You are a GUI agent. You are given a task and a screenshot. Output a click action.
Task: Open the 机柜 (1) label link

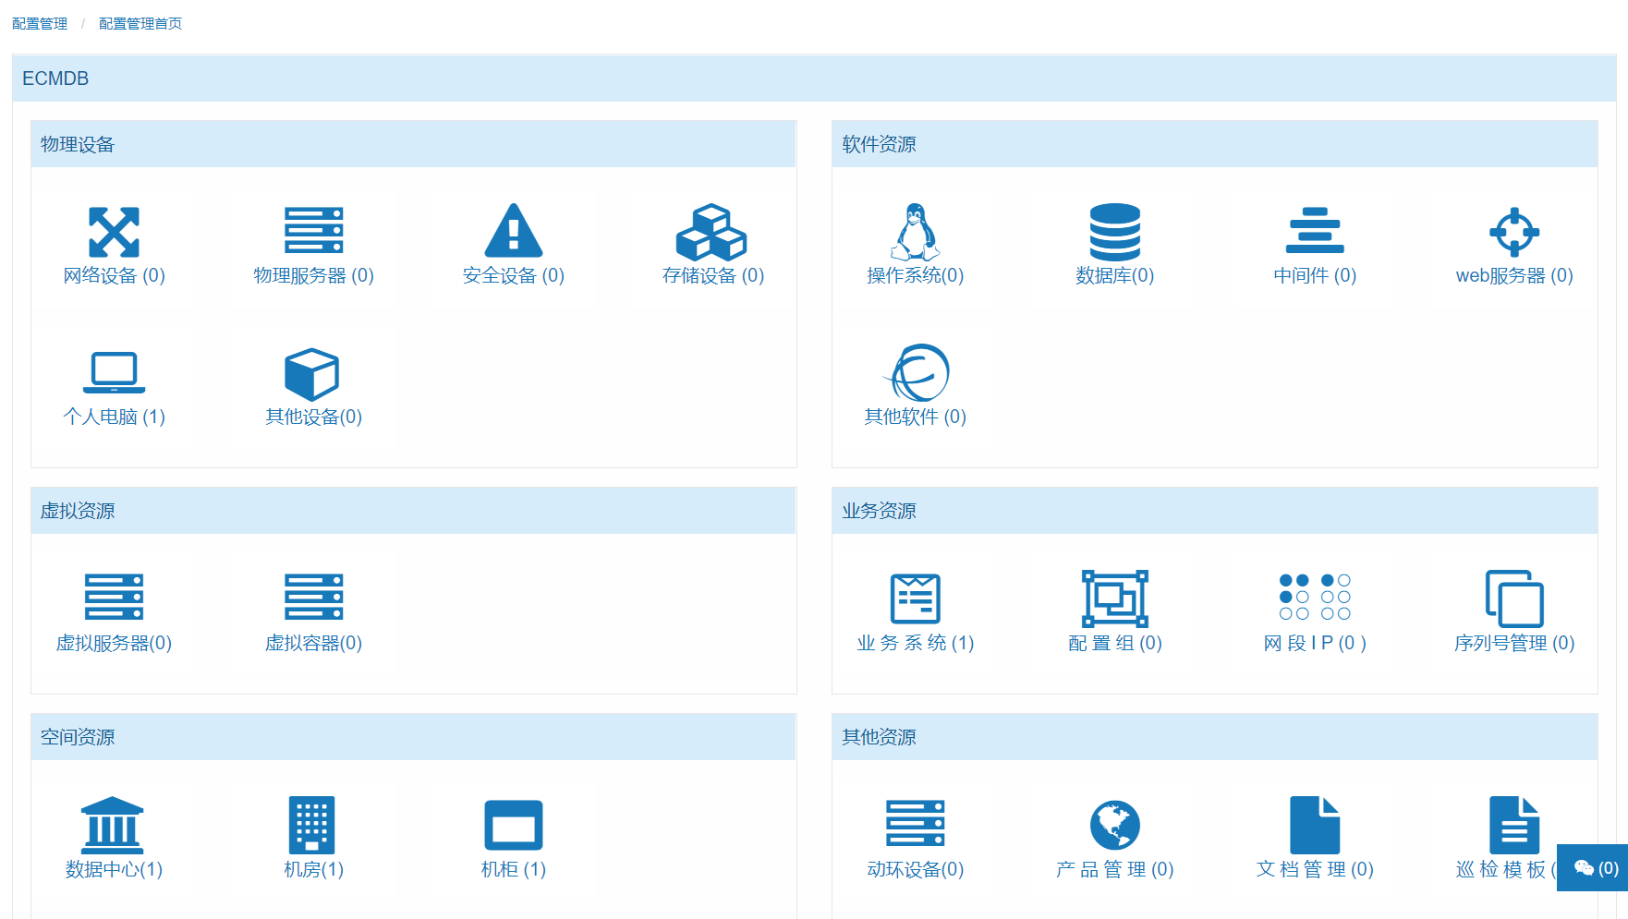(513, 869)
